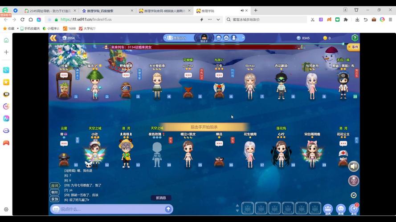Image resolution: width=396 pixels, height=222 pixels.
Task: Mute game sound with speaker button
Action: 354,166
